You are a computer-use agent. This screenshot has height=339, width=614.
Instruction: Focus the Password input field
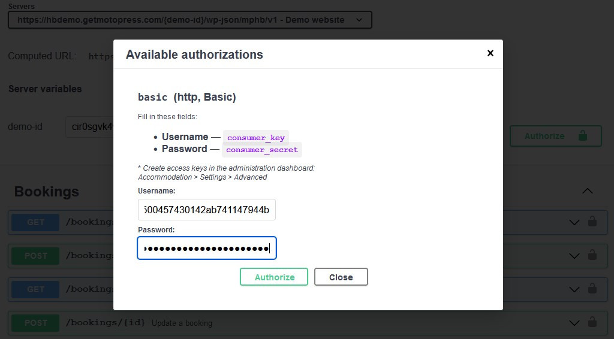pyautogui.click(x=207, y=249)
